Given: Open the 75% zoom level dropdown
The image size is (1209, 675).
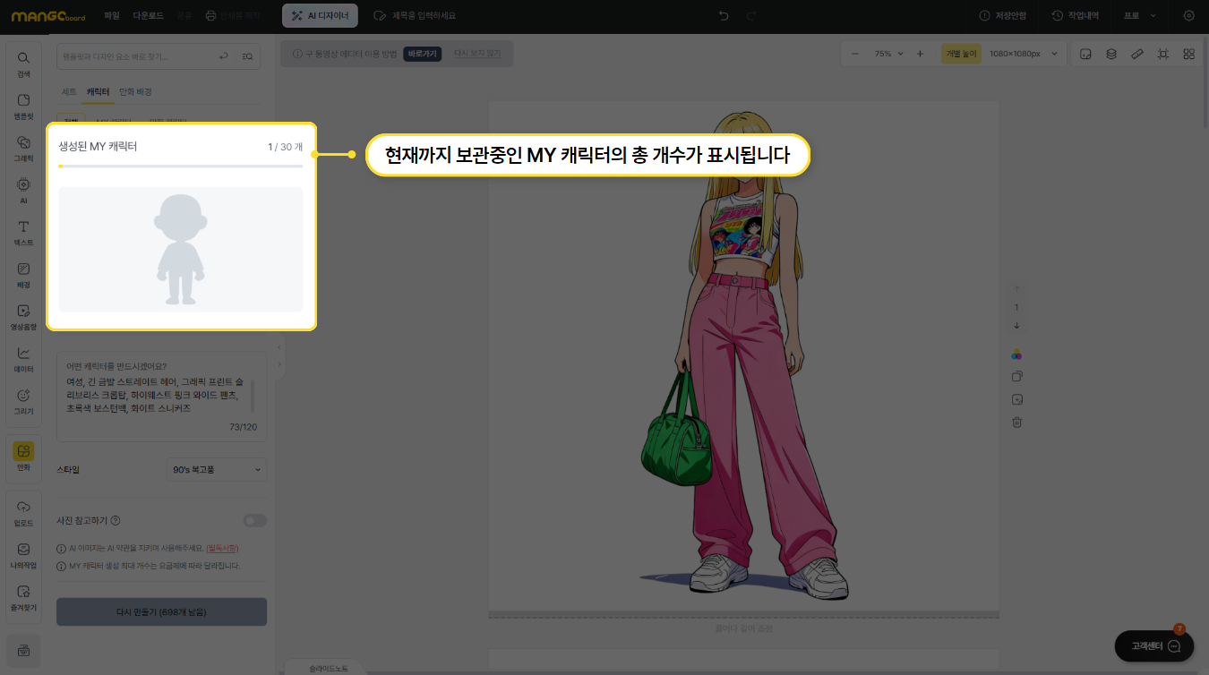Looking at the screenshot, I should point(888,54).
